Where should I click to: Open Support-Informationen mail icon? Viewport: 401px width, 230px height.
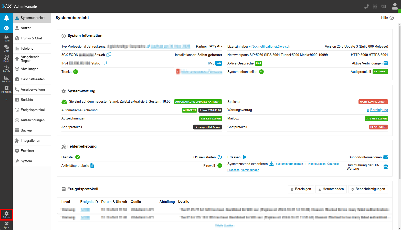(x=386, y=157)
